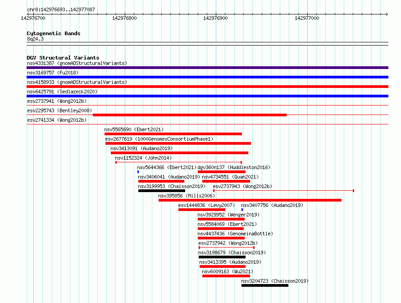The image size is (401, 303).
Task: Click ruler position 142976700
Action: pyautogui.click(x=33, y=18)
